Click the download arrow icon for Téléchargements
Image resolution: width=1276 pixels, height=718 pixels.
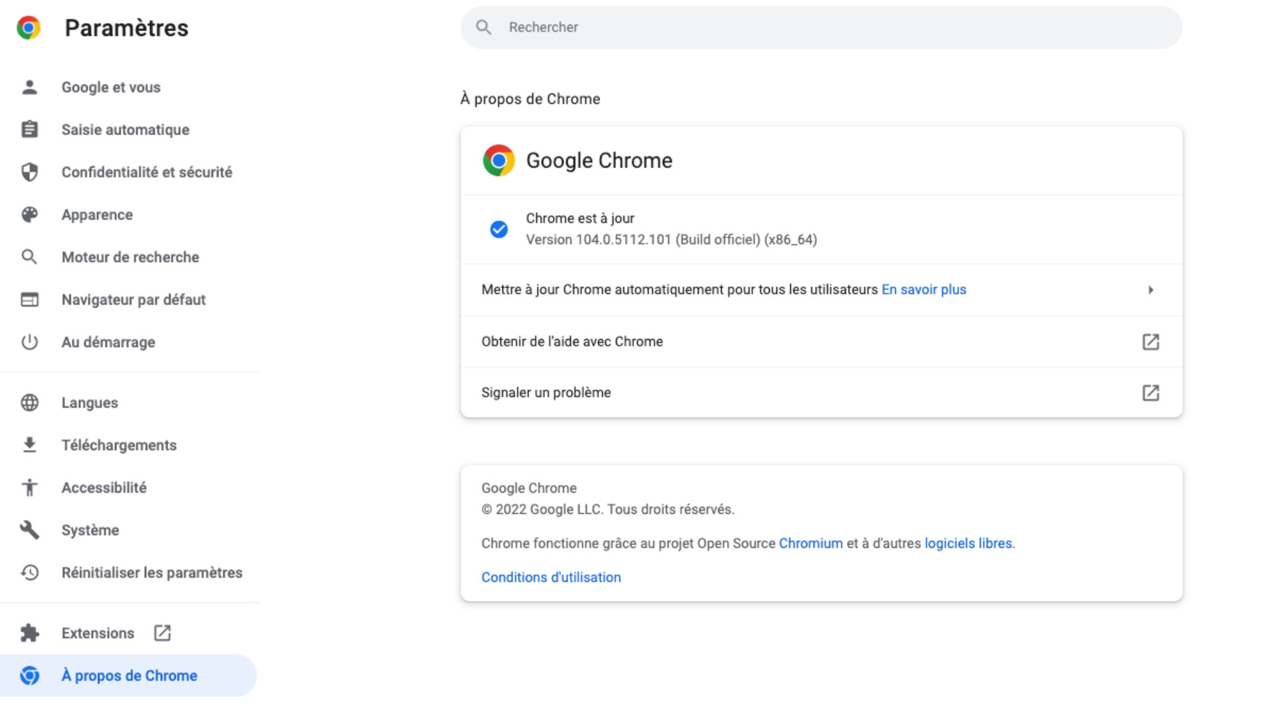tap(29, 445)
